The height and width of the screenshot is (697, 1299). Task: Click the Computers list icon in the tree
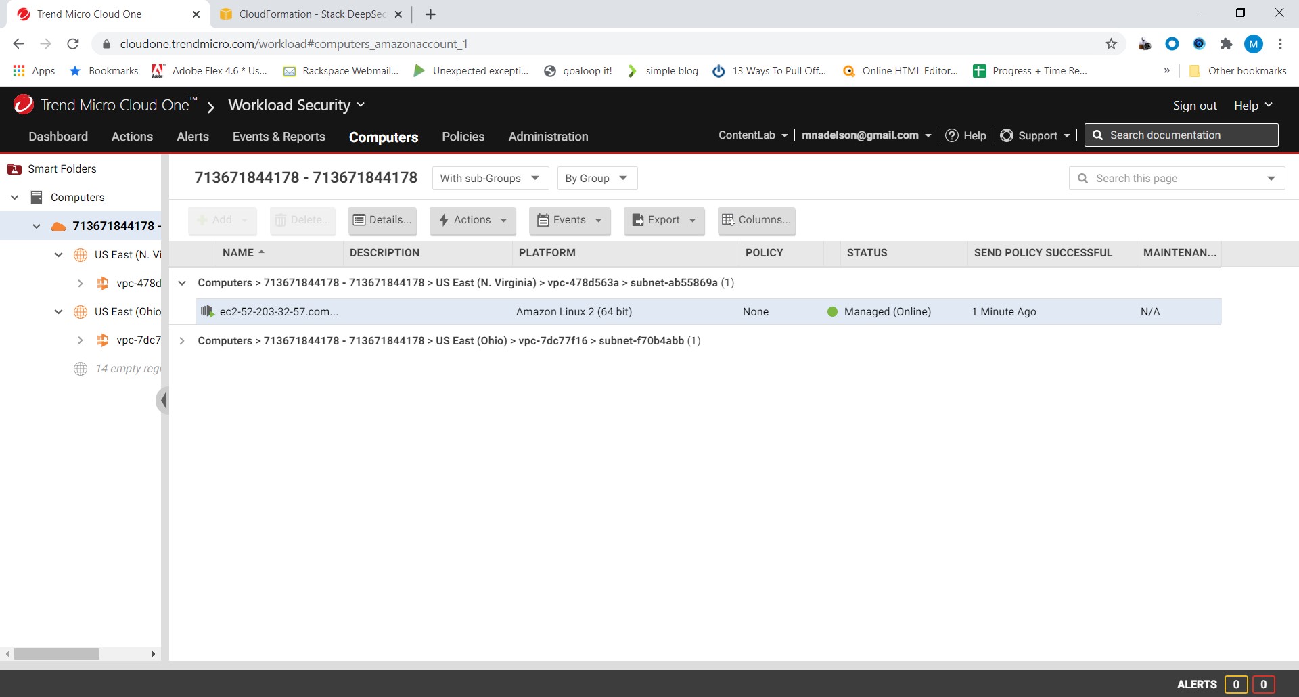coord(37,198)
